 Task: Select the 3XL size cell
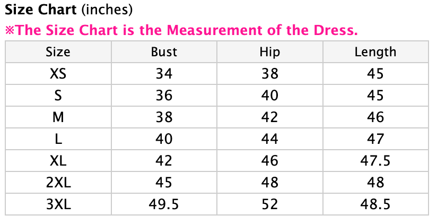(58, 204)
